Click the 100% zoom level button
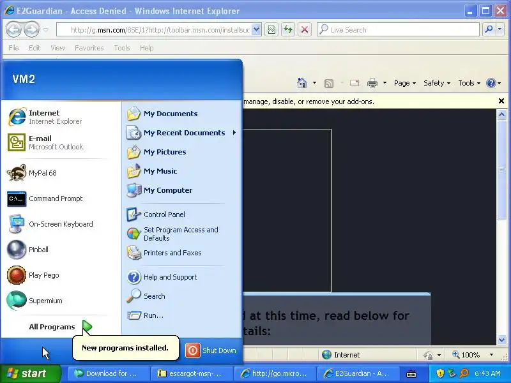This screenshot has height=383, width=511. coord(466,355)
